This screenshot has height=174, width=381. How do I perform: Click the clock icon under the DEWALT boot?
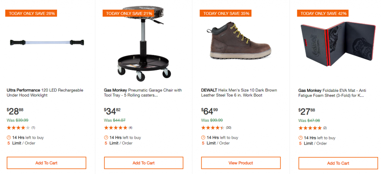click(x=203, y=138)
